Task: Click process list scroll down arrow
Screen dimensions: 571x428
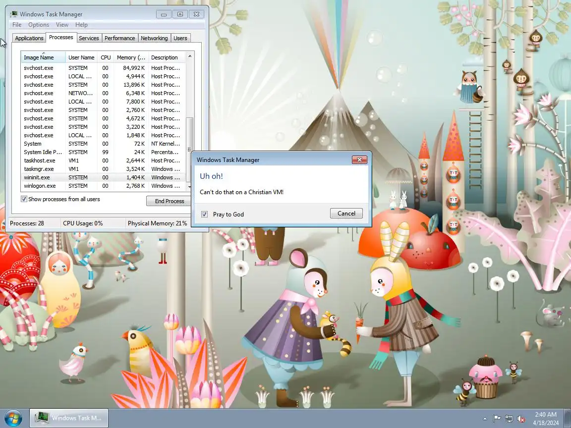Action: pyautogui.click(x=189, y=187)
